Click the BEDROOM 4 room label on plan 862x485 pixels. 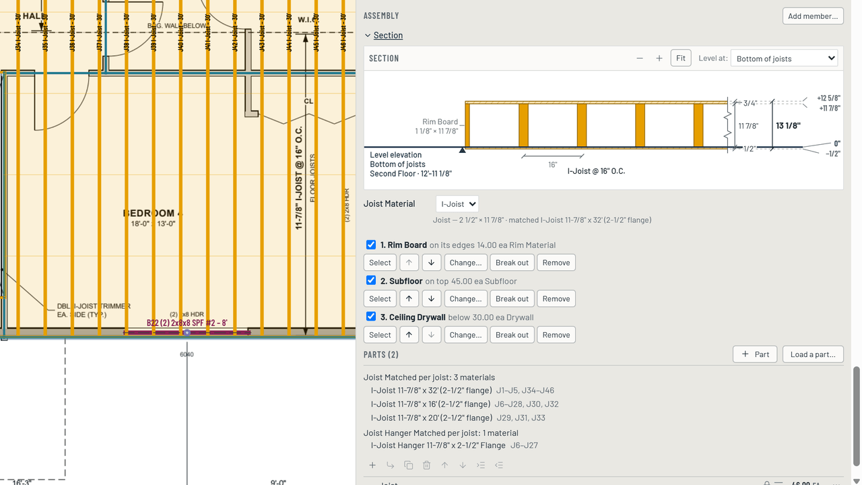click(x=154, y=213)
